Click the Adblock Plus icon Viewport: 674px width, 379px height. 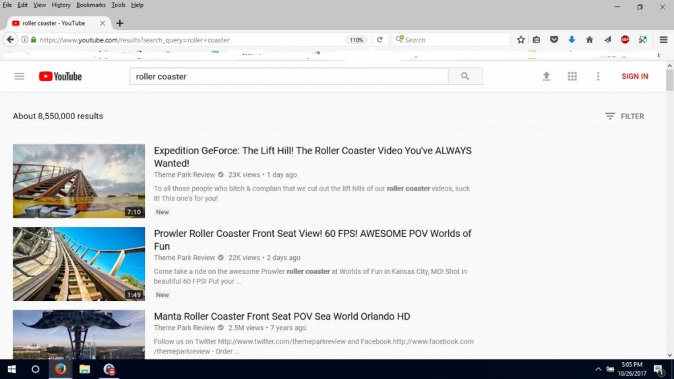625,40
